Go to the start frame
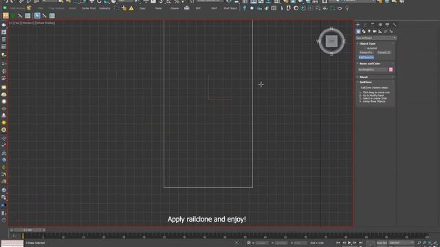Viewport: 440px width, 247px height. tap(338, 243)
